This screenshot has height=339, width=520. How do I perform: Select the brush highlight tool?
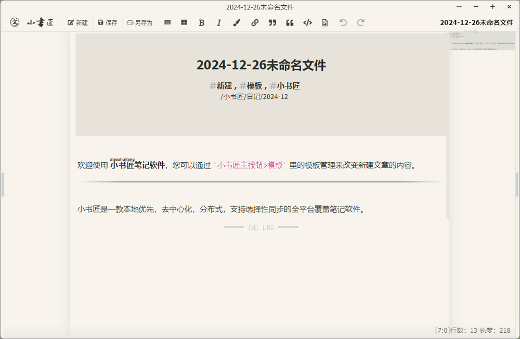tap(237, 22)
